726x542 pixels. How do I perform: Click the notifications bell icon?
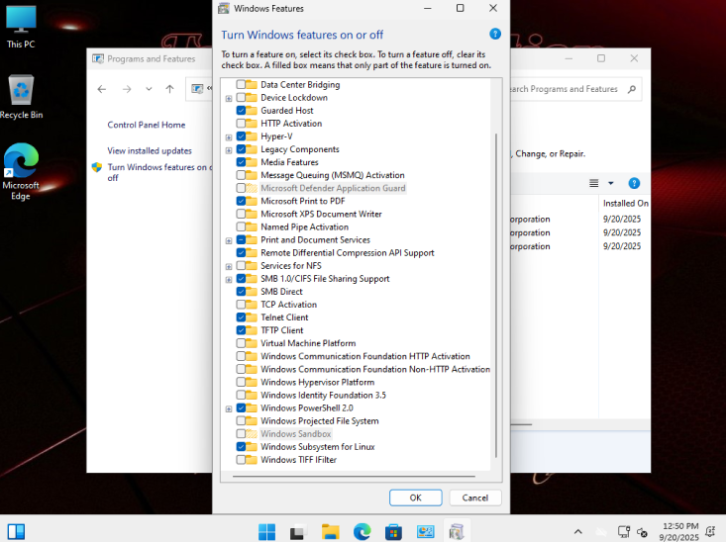click(710, 532)
